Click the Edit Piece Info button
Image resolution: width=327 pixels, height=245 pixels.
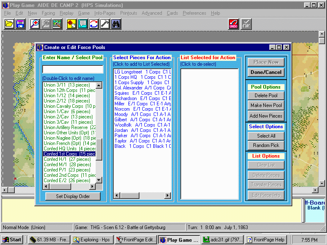point(266,196)
